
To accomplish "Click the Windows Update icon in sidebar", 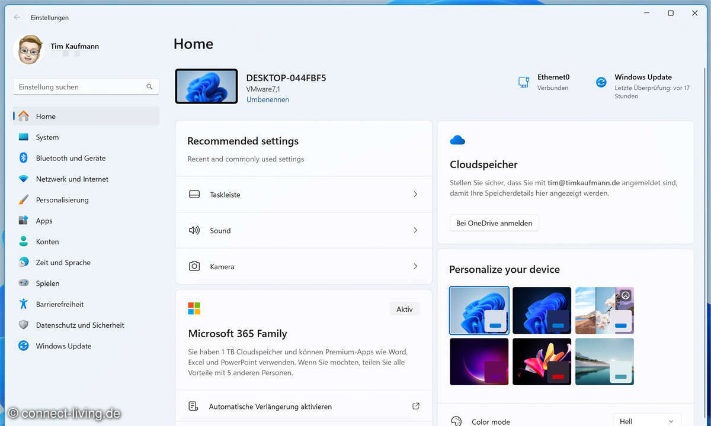I will [24, 346].
